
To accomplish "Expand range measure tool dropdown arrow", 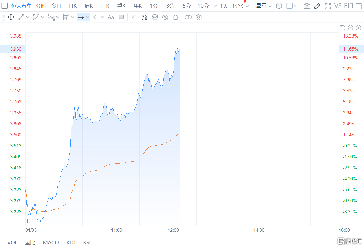I will 87,17.
